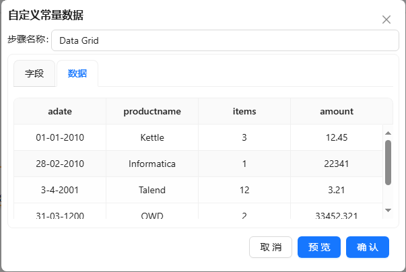Screen dimensions: 406x272
Task: Click the items column header
Action: coord(244,111)
